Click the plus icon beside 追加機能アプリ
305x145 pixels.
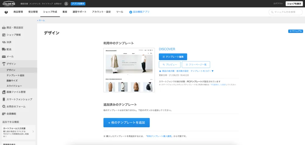(131, 12)
